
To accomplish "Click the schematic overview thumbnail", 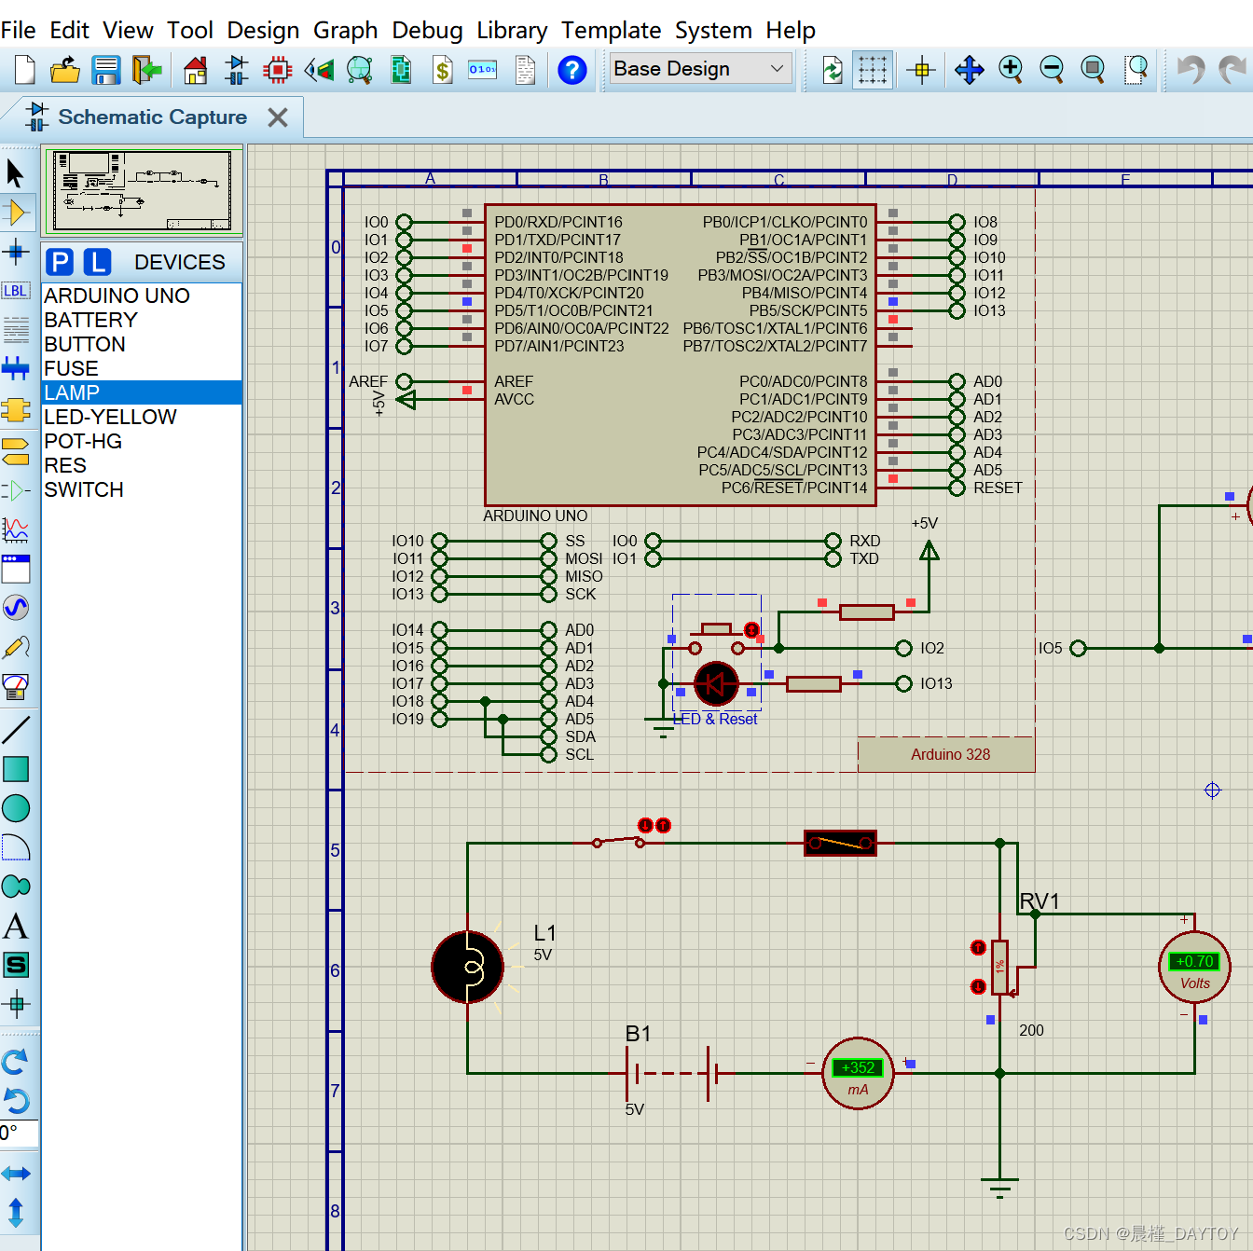I will point(143,191).
